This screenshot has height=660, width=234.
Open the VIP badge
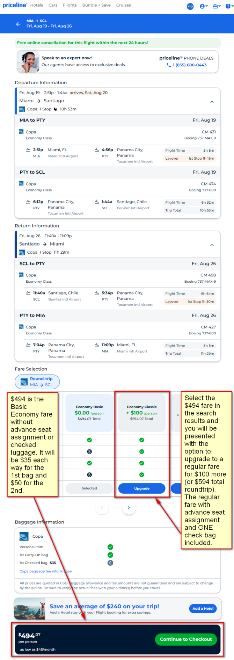pos(190,6)
